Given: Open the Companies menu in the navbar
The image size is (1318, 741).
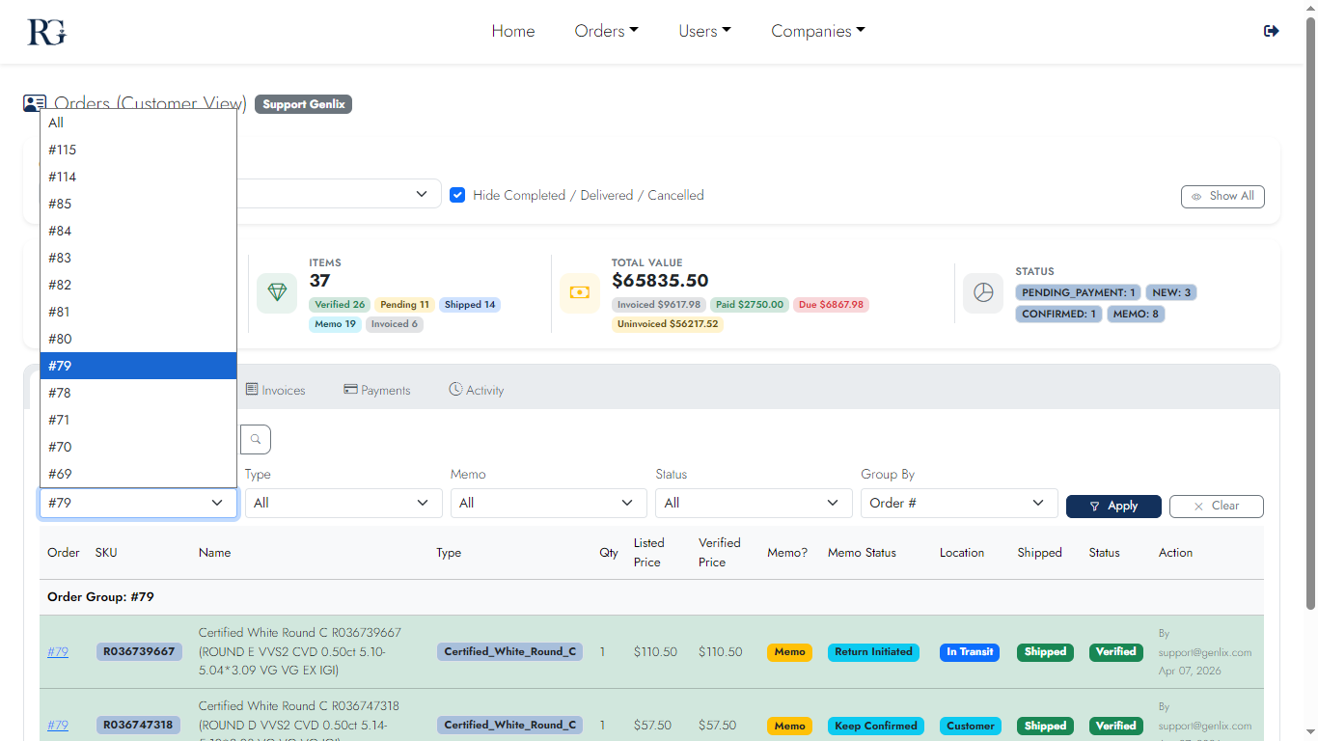Looking at the screenshot, I should [817, 30].
